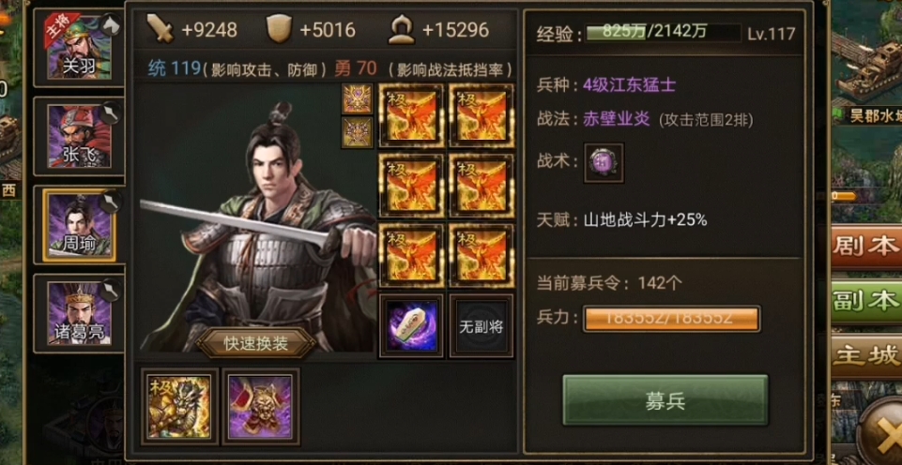Open the 副本 dungeon tab
Viewport: 902px width, 465px height.
pyautogui.click(x=865, y=301)
